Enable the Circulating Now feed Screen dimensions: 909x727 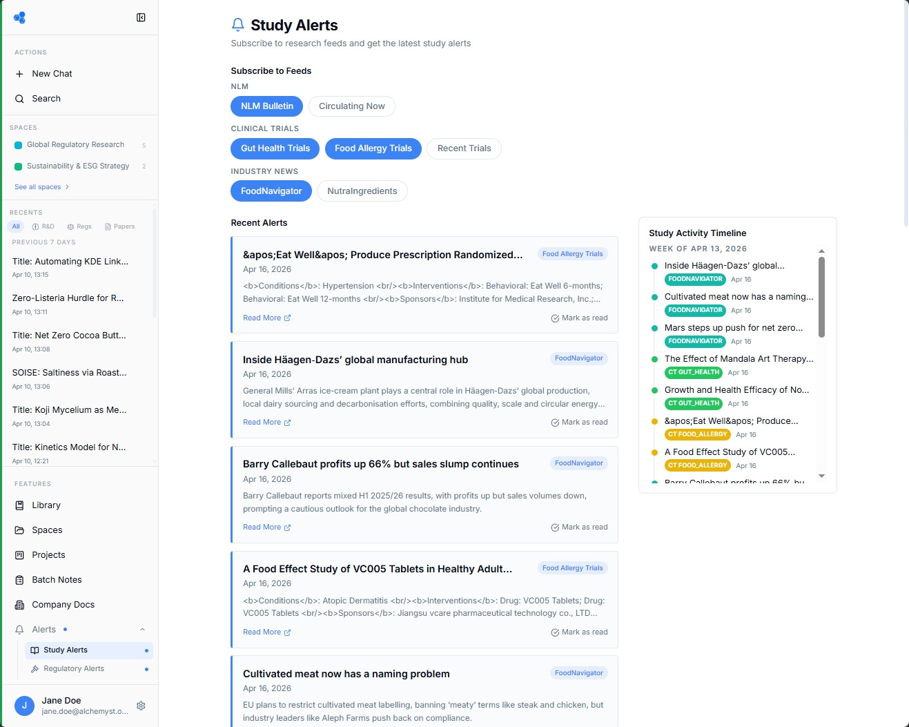(351, 106)
